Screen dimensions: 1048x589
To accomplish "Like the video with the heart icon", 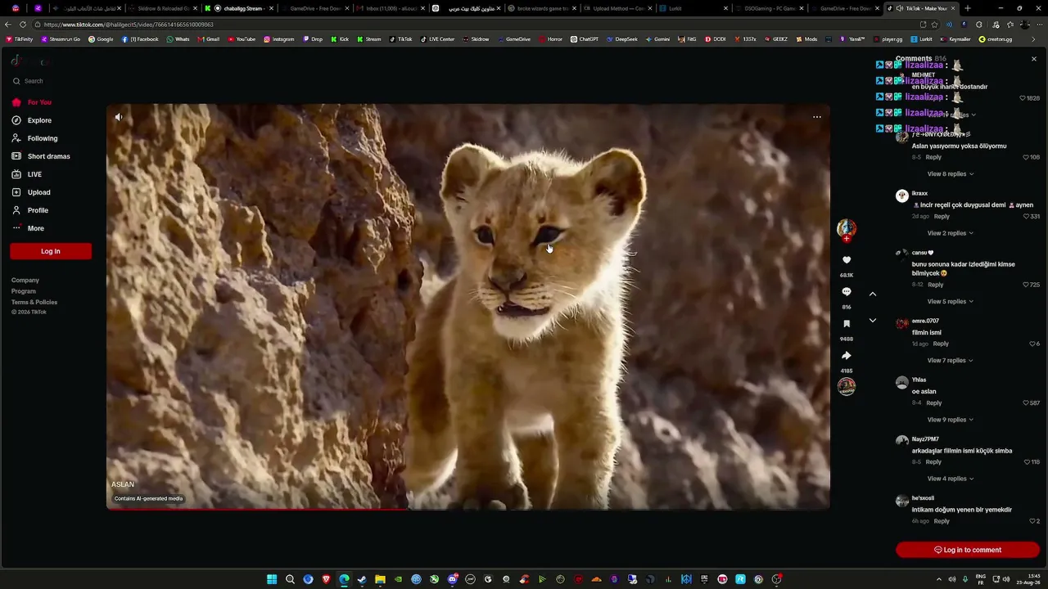I will click(847, 260).
